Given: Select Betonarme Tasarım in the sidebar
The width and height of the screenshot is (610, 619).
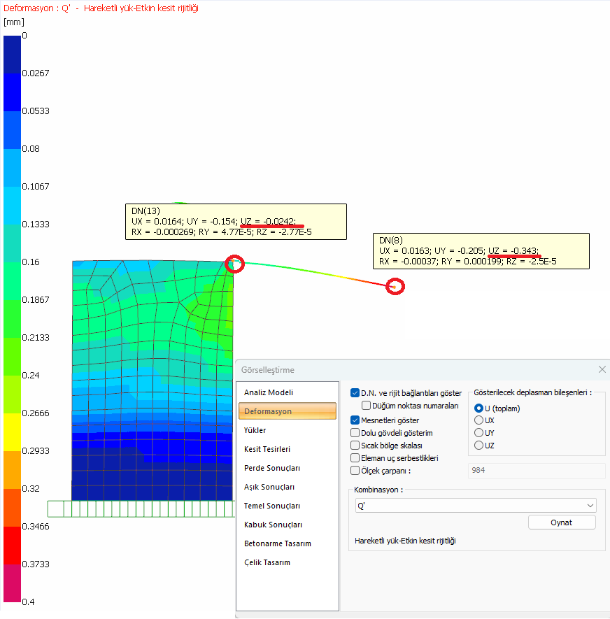Looking at the screenshot, I should coord(277,543).
